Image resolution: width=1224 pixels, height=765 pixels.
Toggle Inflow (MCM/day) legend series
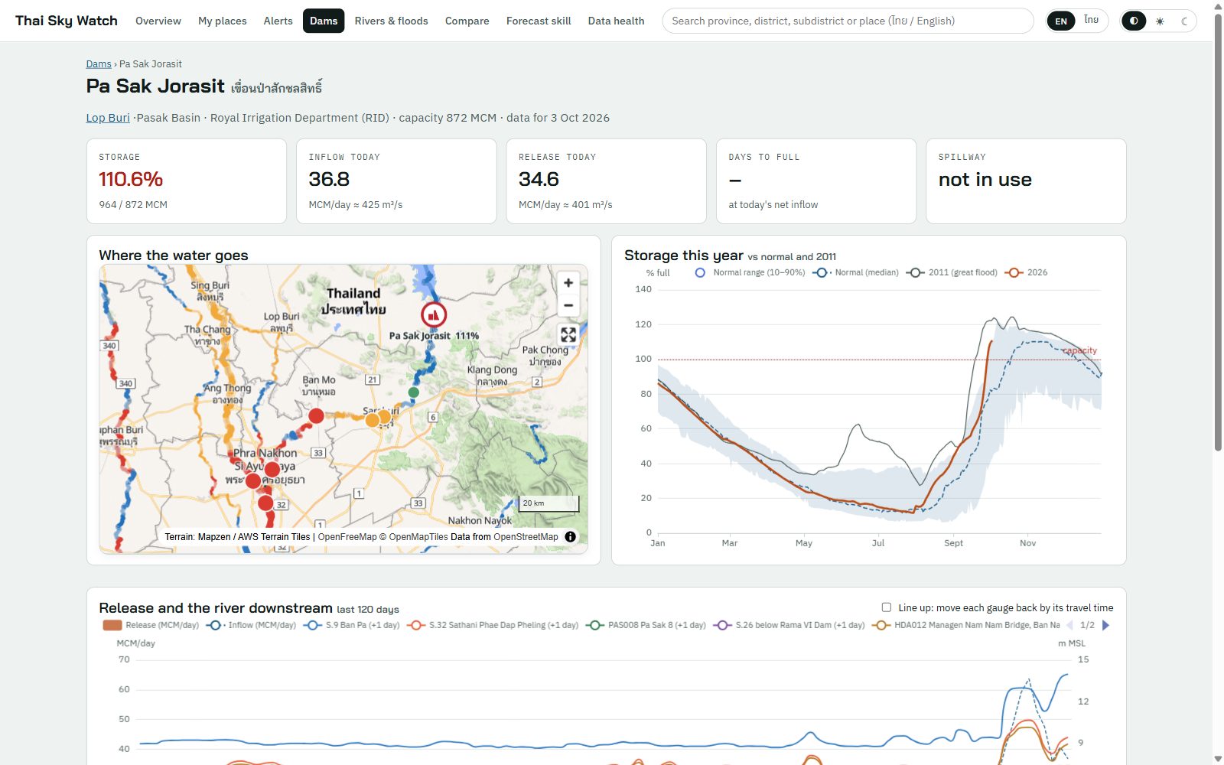[251, 625]
